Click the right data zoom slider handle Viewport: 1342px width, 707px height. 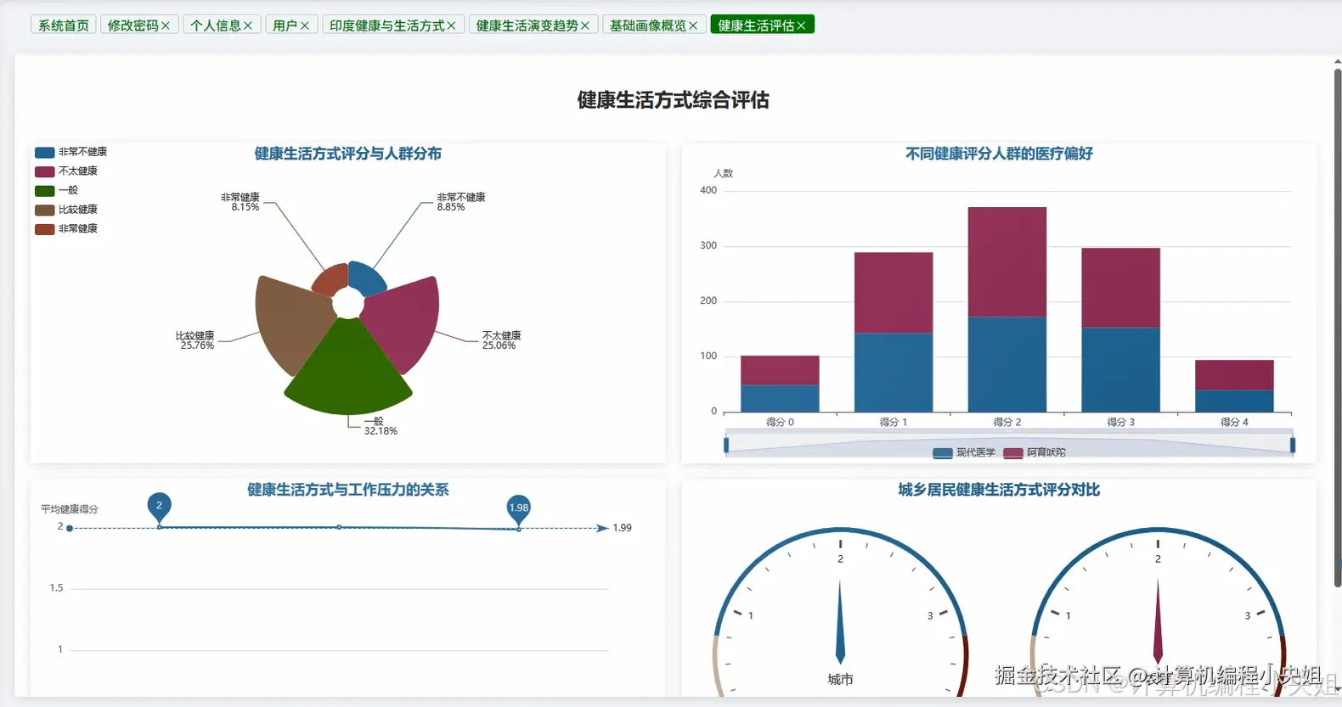coord(1293,445)
